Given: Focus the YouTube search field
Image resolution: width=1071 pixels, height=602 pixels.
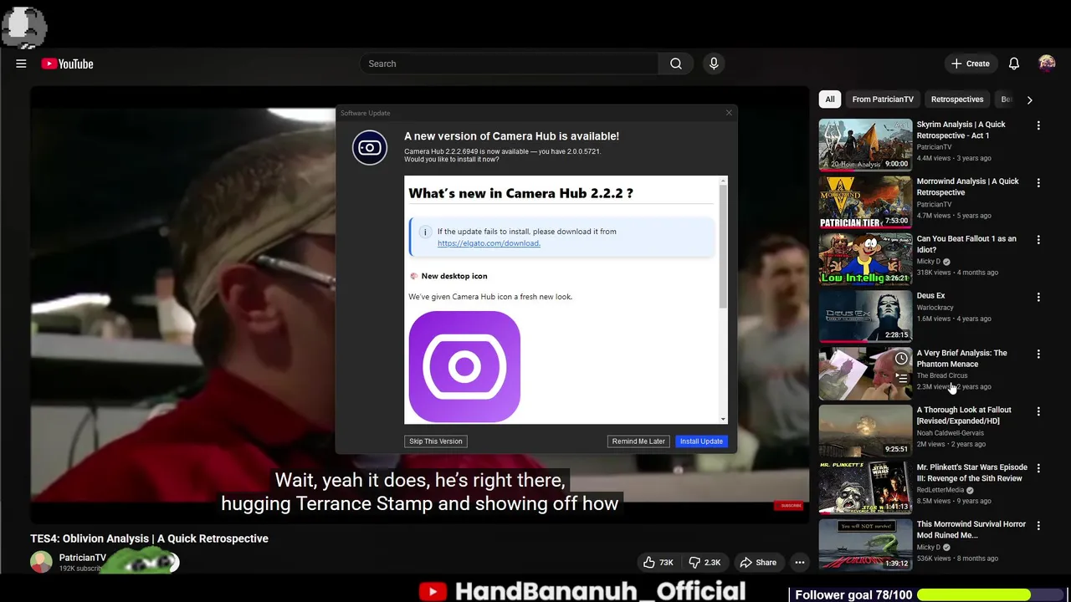Looking at the screenshot, I should pyautogui.click(x=509, y=64).
